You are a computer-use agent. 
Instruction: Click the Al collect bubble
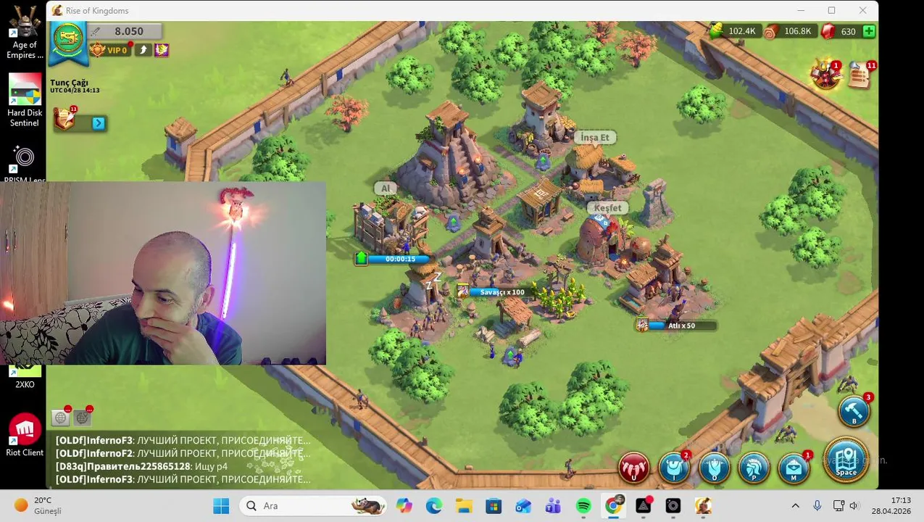(386, 188)
